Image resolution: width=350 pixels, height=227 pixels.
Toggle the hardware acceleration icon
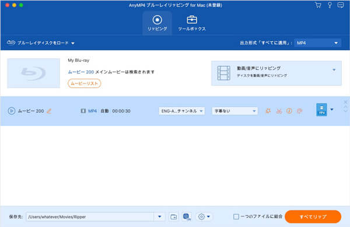(187, 216)
